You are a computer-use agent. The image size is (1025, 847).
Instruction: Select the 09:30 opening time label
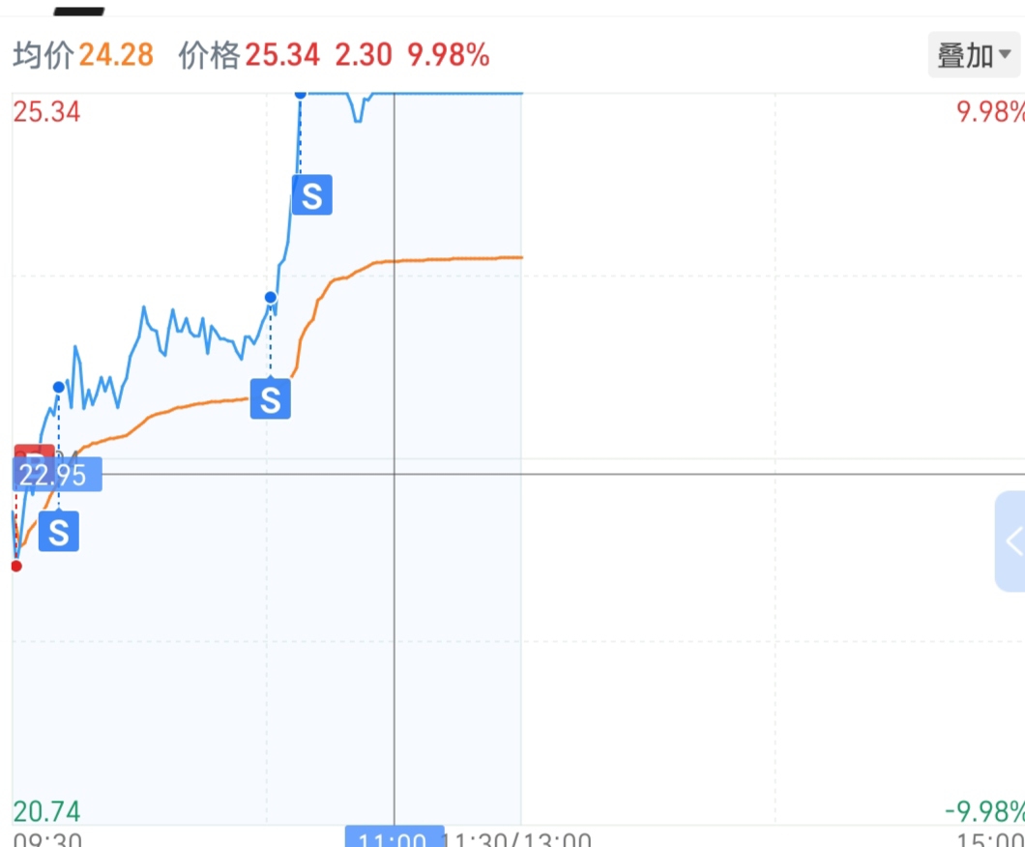[x=46, y=839]
